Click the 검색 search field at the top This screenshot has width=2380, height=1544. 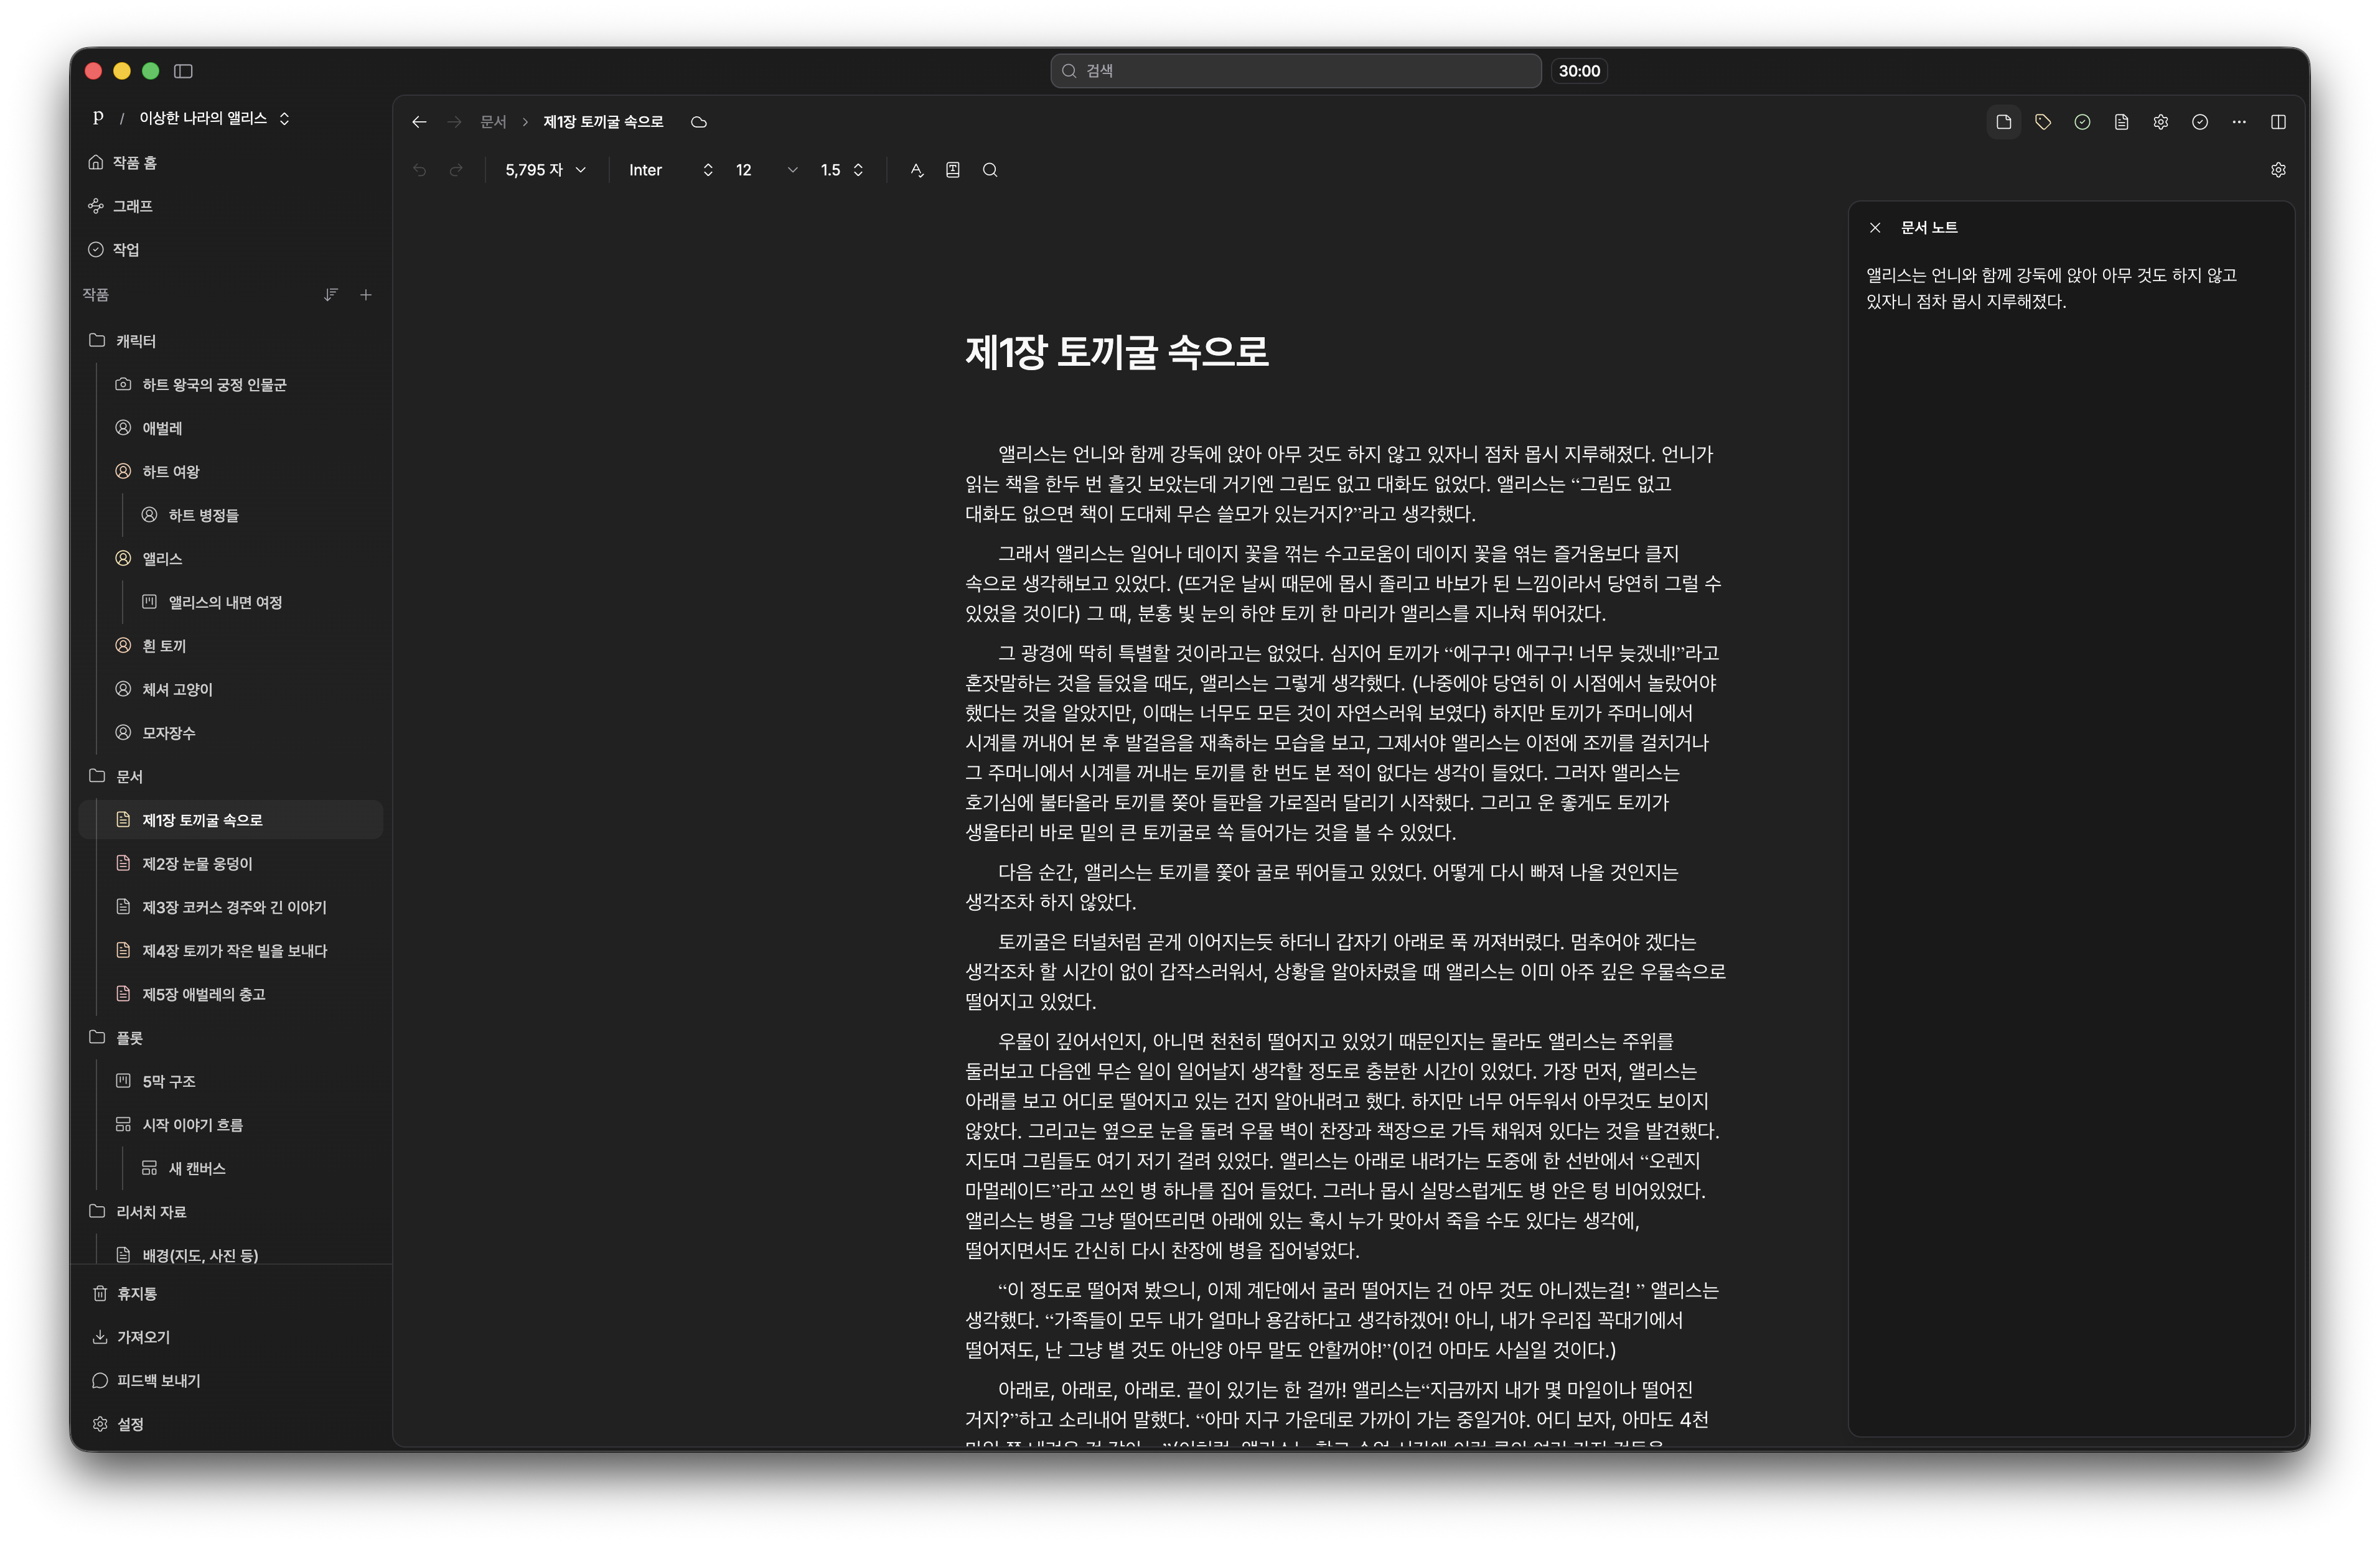(1294, 70)
